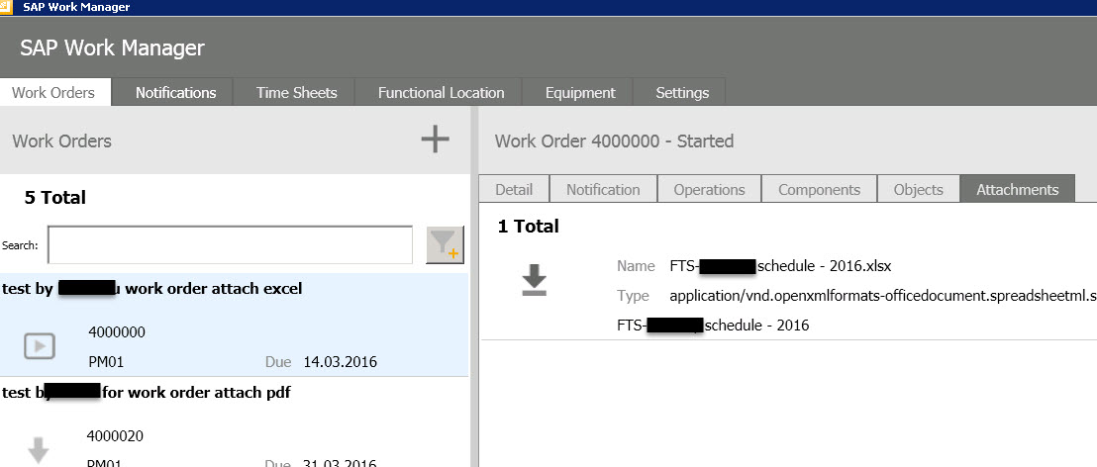Screen dimensions: 1097x467
Task: Show the work order Notification subtab
Action: (x=603, y=189)
